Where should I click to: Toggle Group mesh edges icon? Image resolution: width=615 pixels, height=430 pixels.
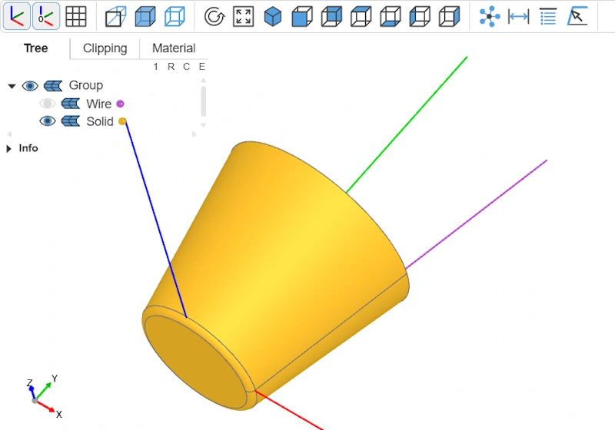[53, 86]
